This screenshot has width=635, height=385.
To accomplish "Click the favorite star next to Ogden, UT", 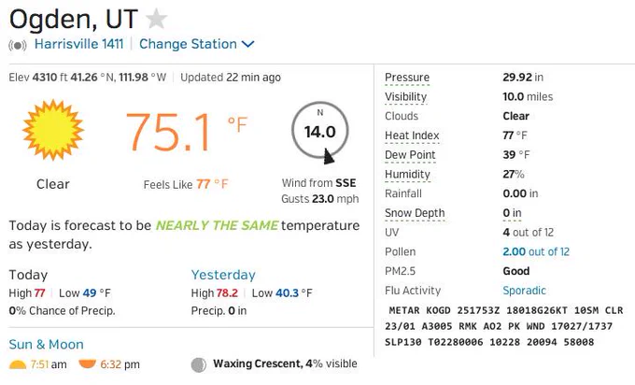I will 156,19.
